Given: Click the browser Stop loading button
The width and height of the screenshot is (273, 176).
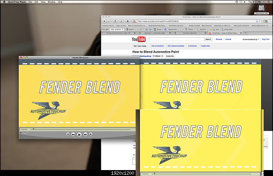Looking at the screenshot, I should coord(122,21).
